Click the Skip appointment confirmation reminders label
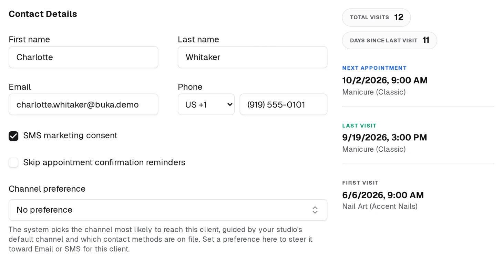Screen dimensions: 503x262 coord(104,162)
